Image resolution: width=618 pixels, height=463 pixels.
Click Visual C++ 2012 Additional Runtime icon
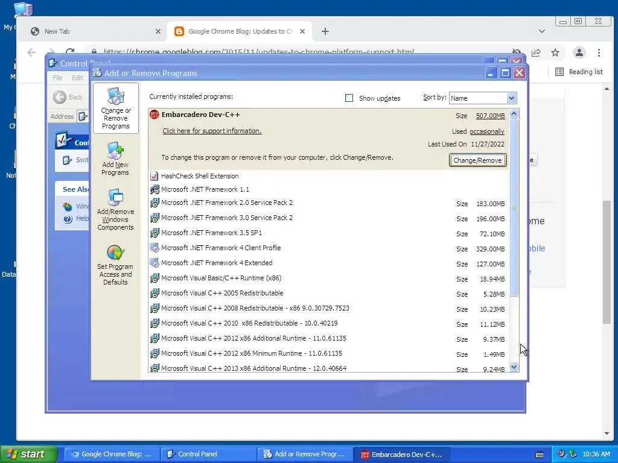pos(154,338)
